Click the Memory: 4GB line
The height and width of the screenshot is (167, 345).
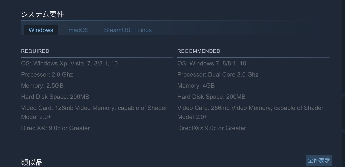[x=196, y=86]
